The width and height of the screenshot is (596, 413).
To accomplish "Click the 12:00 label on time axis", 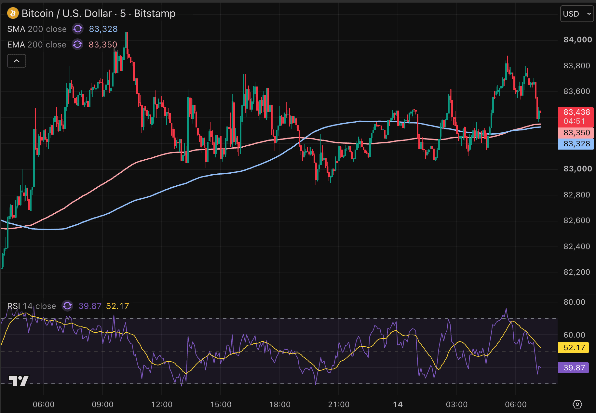I will tap(162, 404).
